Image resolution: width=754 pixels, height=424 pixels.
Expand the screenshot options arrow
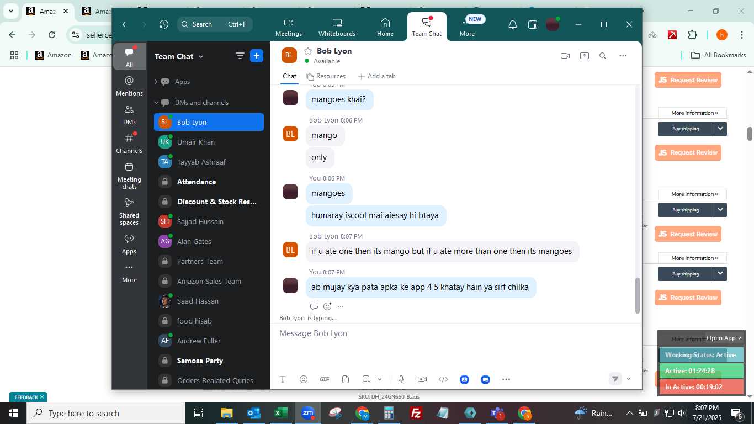pyautogui.click(x=380, y=379)
